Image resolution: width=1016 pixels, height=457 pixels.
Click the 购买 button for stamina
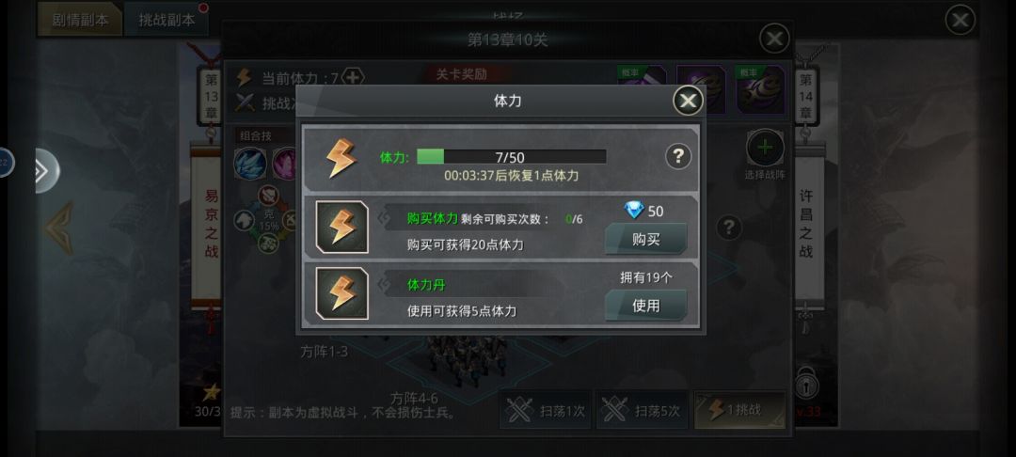pos(645,239)
